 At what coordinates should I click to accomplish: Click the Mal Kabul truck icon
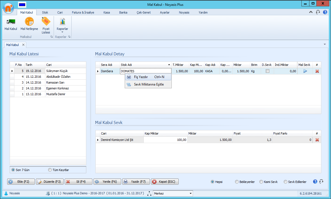[11, 21]
